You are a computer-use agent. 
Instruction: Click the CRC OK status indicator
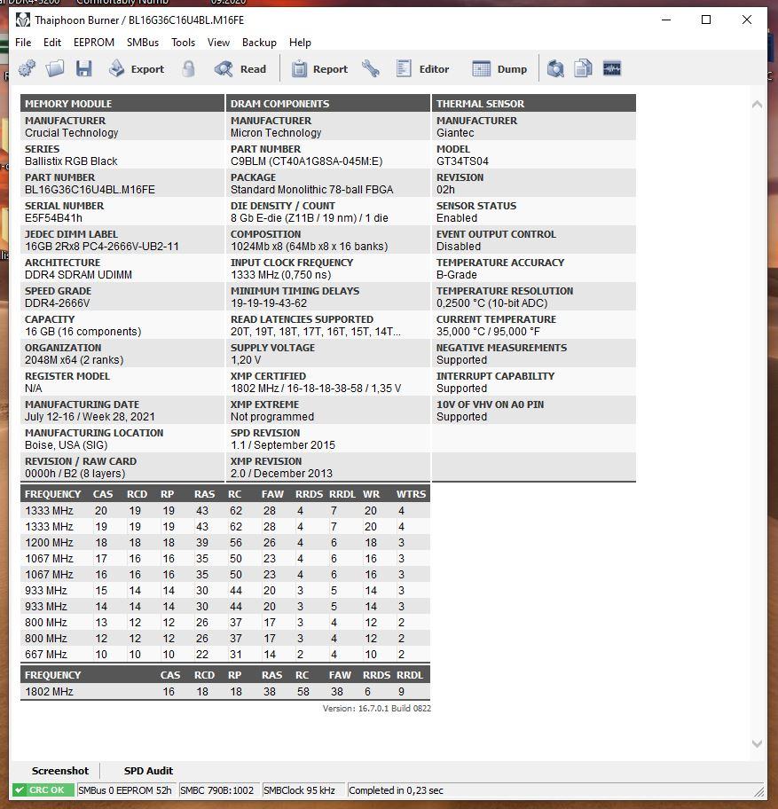tap(43, 789)
